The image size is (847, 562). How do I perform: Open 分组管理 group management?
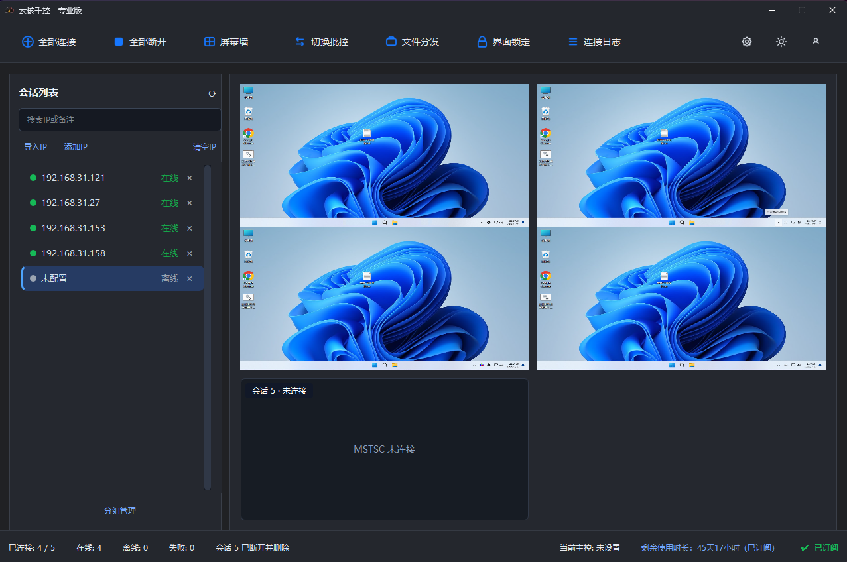click(x=120, y=511)
